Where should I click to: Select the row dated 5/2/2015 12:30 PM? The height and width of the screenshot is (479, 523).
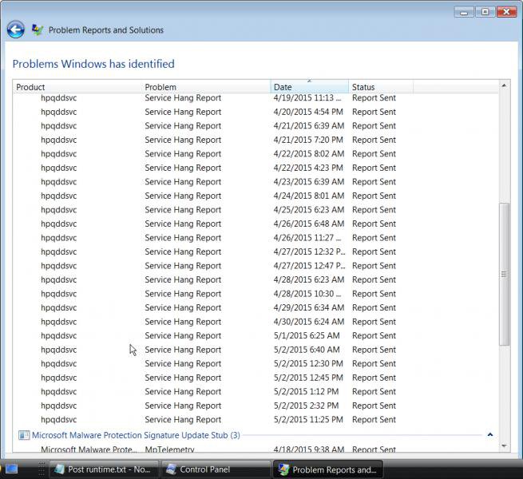(256, 363)
